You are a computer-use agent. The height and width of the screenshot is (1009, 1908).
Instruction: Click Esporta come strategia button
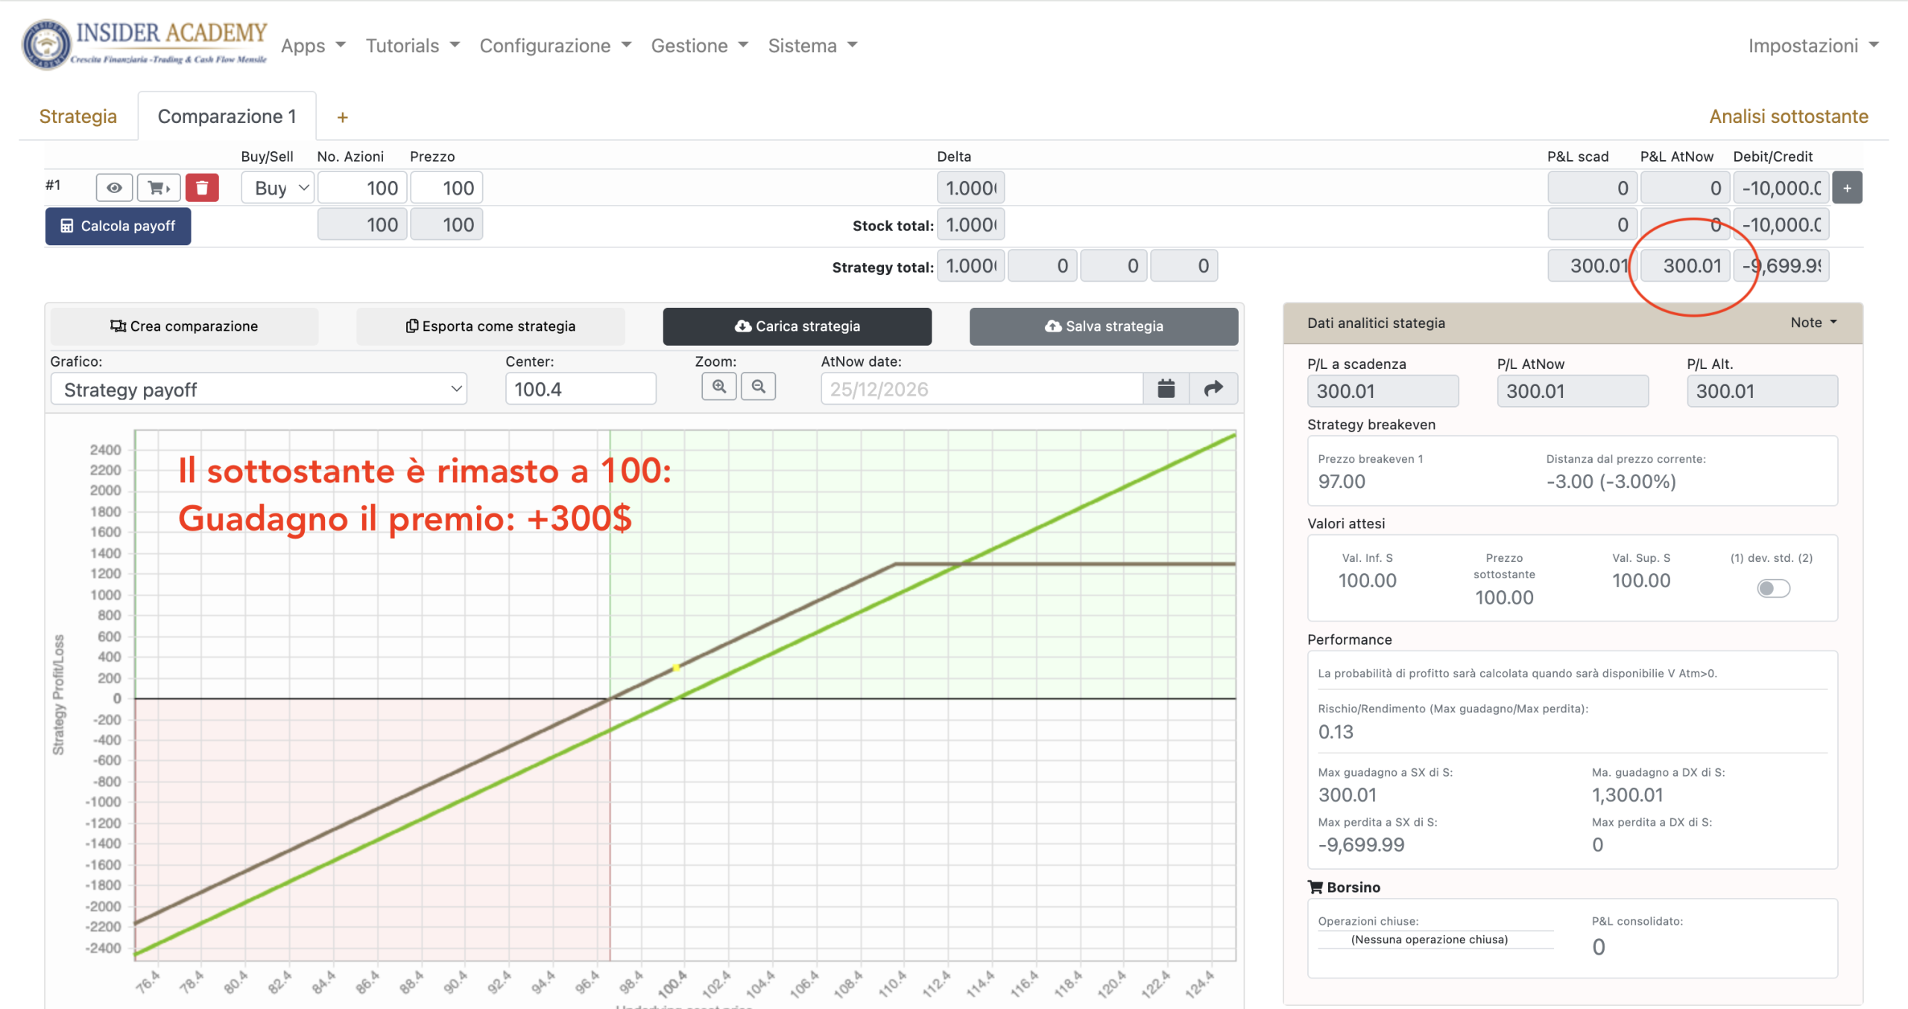(x=490, y=326)
